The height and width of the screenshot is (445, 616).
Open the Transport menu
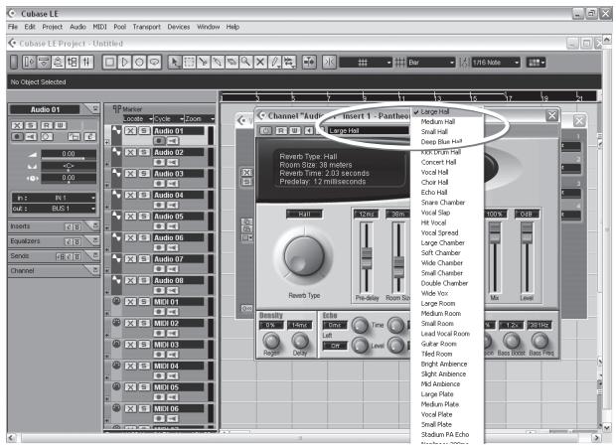146,27
